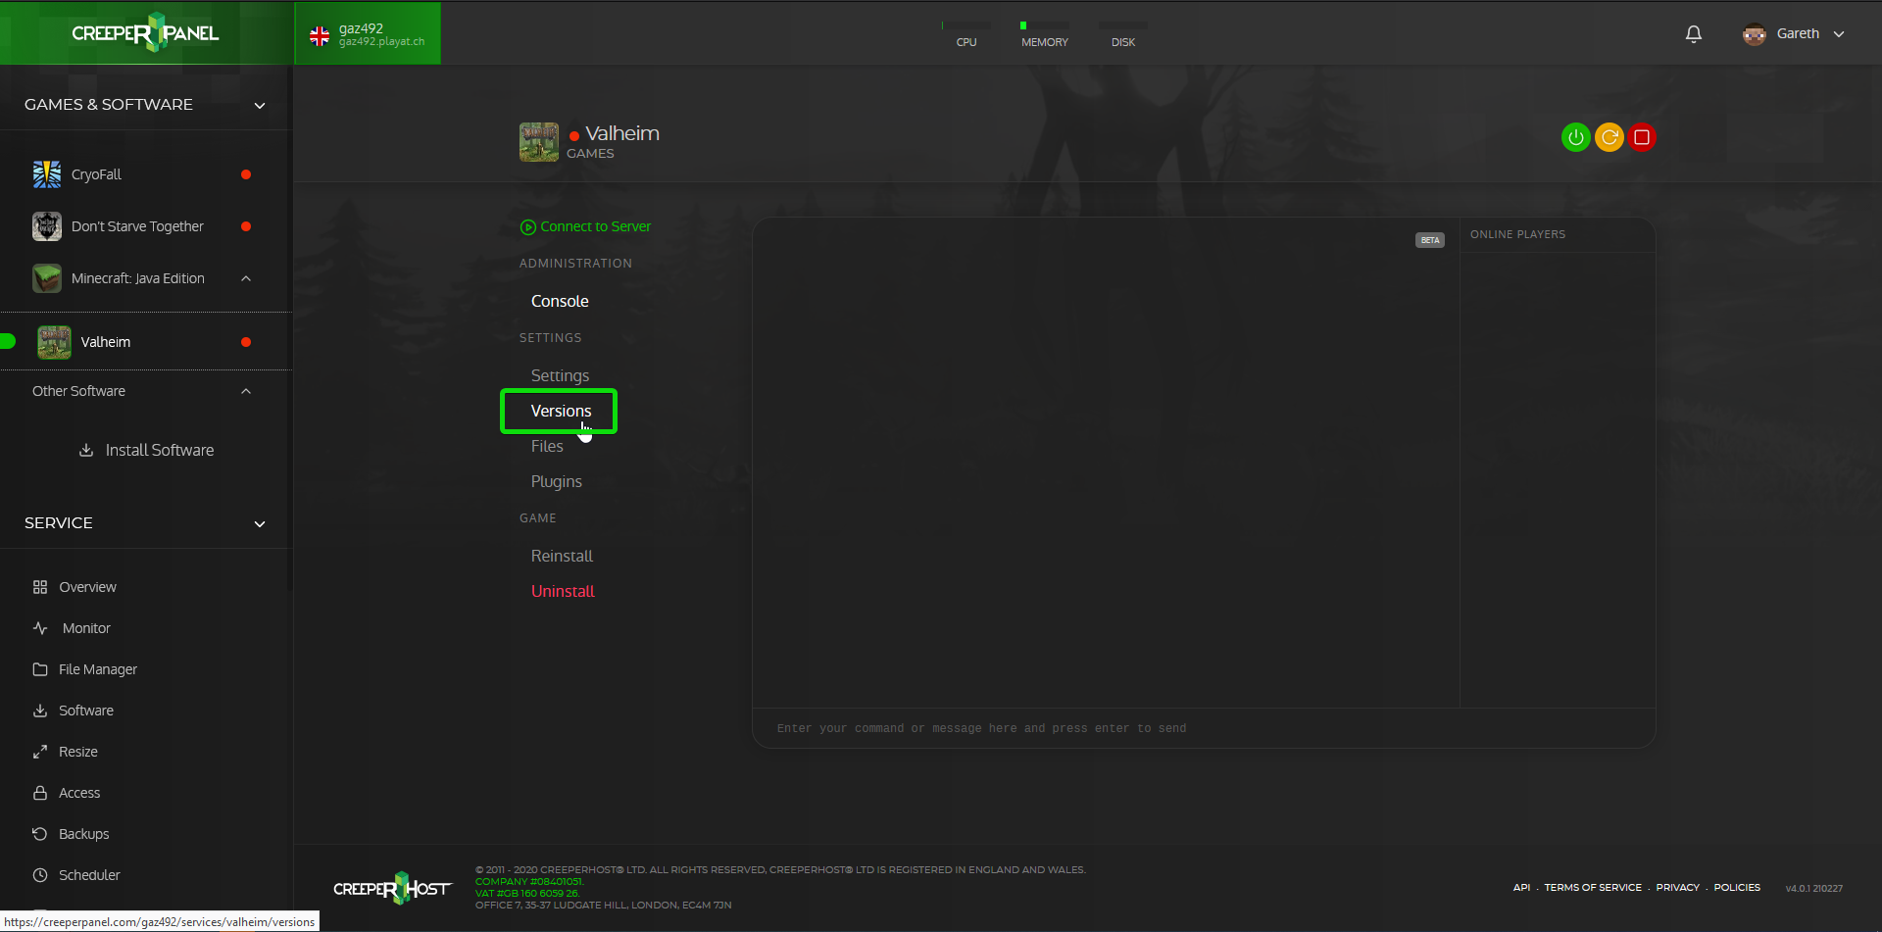The width and height of the screenshot is (1882, 932).
Task: Click the API footer link
Action: click(x=1521, y=888)
